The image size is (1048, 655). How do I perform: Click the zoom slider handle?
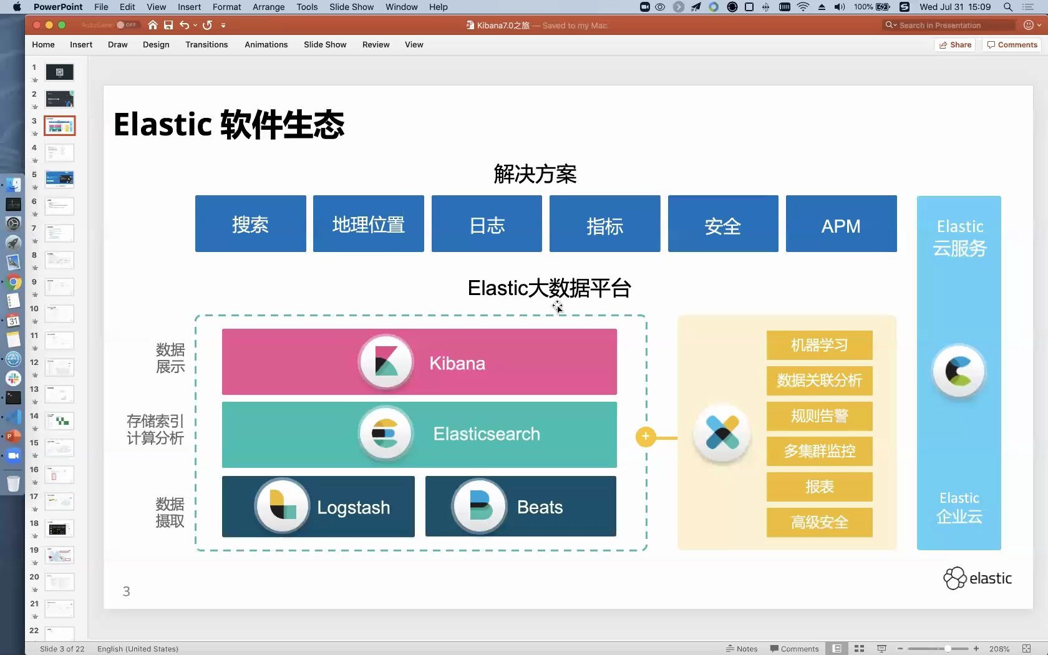948,649
